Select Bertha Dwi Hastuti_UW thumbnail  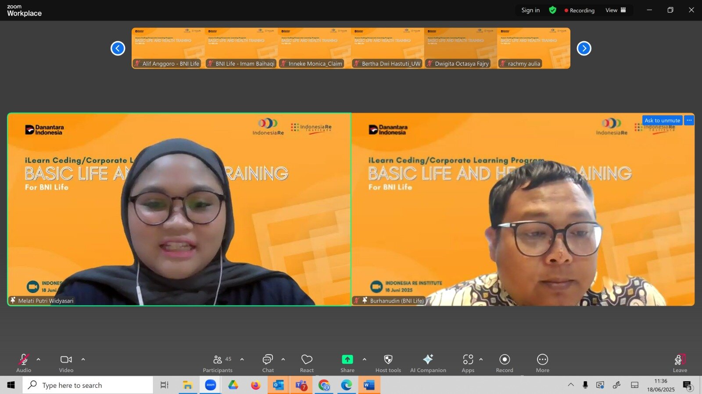pos(387,48)
